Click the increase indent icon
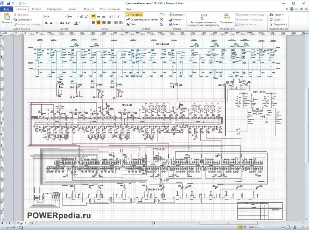309x230 pixels. [121, 23]
